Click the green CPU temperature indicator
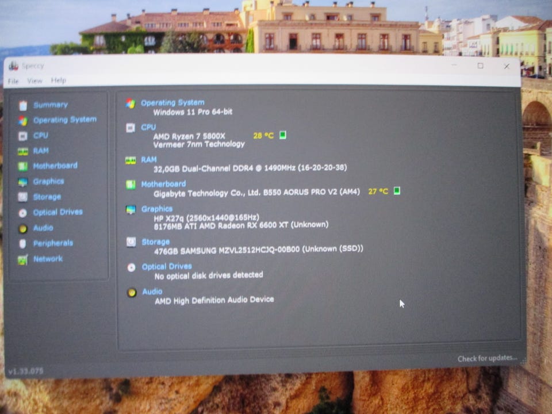The height and width of the screenshot is (414, 552). point(283,135)
